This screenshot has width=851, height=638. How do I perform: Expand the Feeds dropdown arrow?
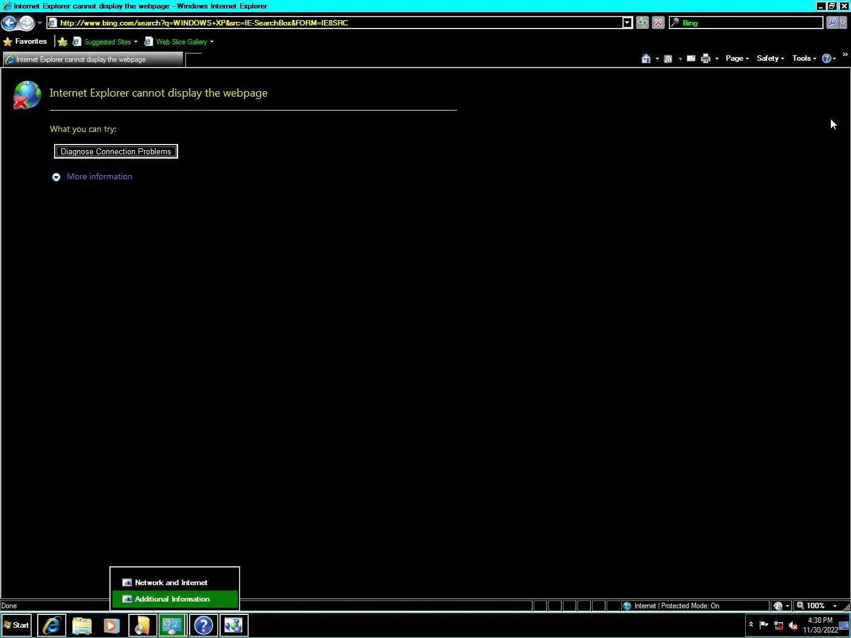(x=680, y=59)
